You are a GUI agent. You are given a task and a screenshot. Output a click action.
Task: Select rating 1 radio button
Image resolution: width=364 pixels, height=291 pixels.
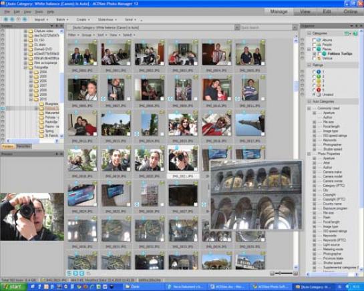click(314, 71)
